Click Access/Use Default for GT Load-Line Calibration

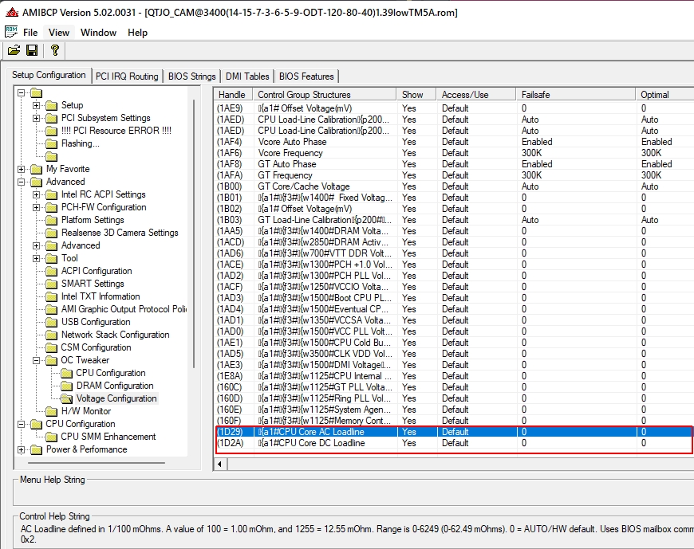coord(455,220)
